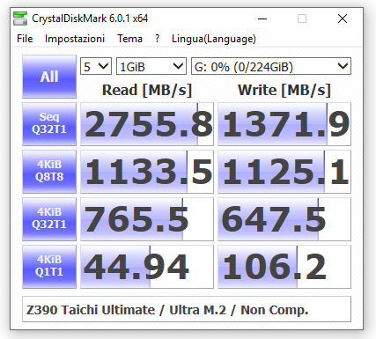This screenshot has width=376, height=339.
Task: Click the Seq write result 1371.9
Action: 284,124
